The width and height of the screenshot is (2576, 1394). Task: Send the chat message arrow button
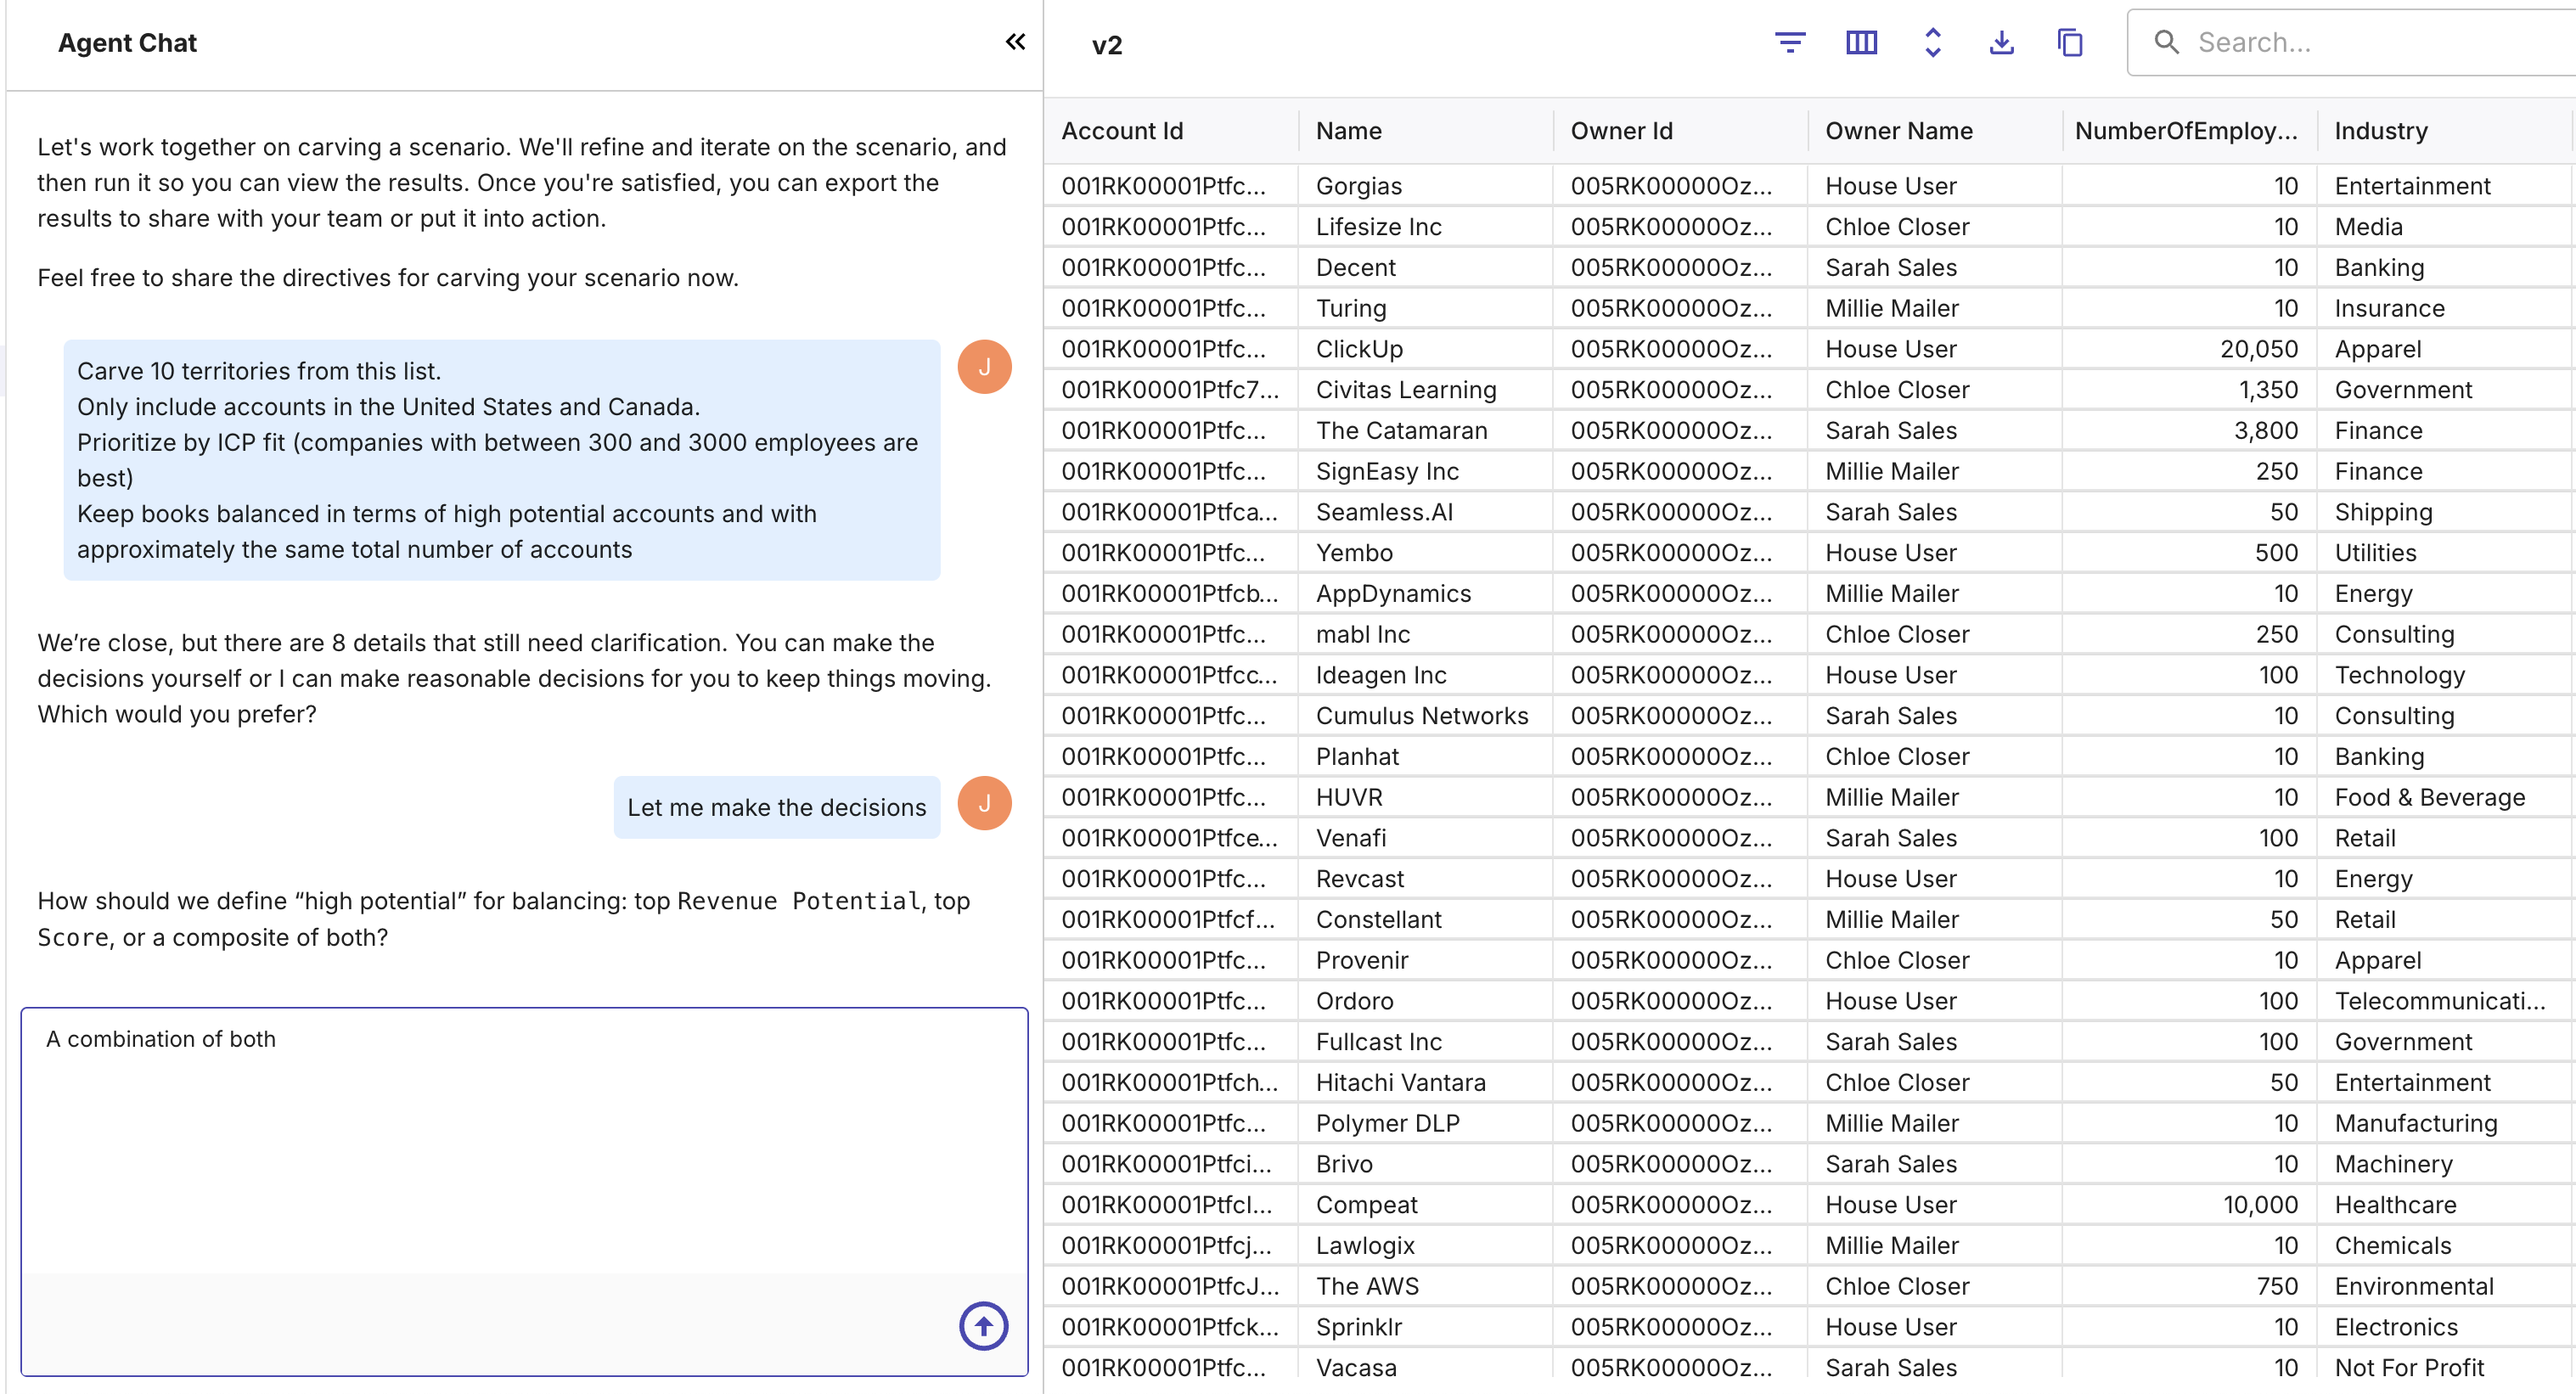click(983, 1326)
